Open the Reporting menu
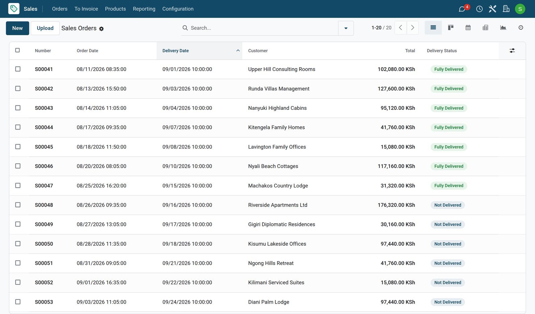The image size is (535, 314). tap(144, 9)
